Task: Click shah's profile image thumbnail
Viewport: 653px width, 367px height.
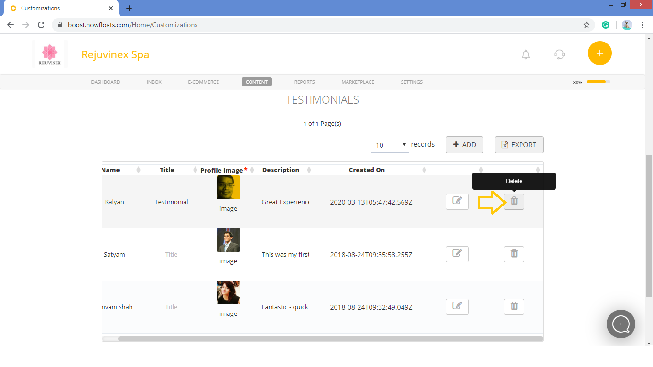Action: [x=229, y=292]
